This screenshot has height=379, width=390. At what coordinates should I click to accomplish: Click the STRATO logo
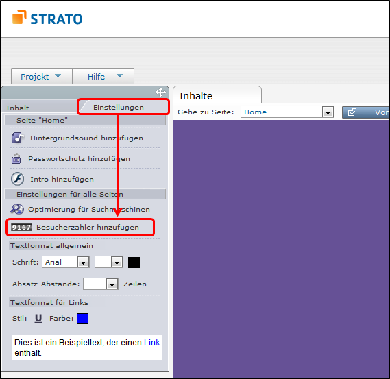click(47, 17)
